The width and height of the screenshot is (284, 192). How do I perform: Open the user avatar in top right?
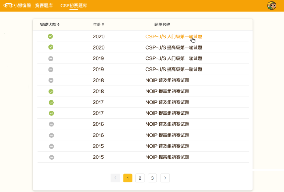(272, 6)
